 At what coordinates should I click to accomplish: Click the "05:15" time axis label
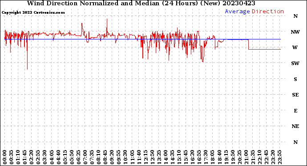(65, 157)
